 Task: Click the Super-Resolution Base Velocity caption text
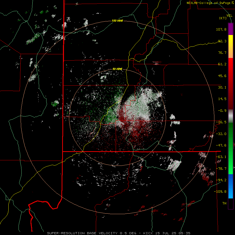pyautogui.click(x=119, y=233)
